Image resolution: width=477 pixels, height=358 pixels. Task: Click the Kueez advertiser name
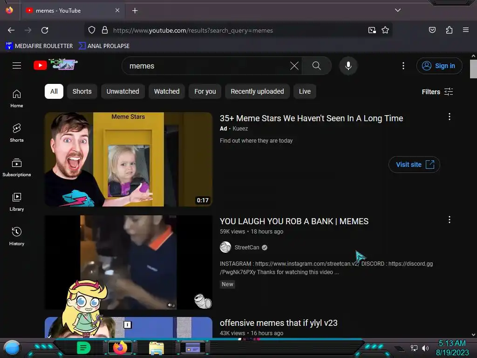click(240, 129)
